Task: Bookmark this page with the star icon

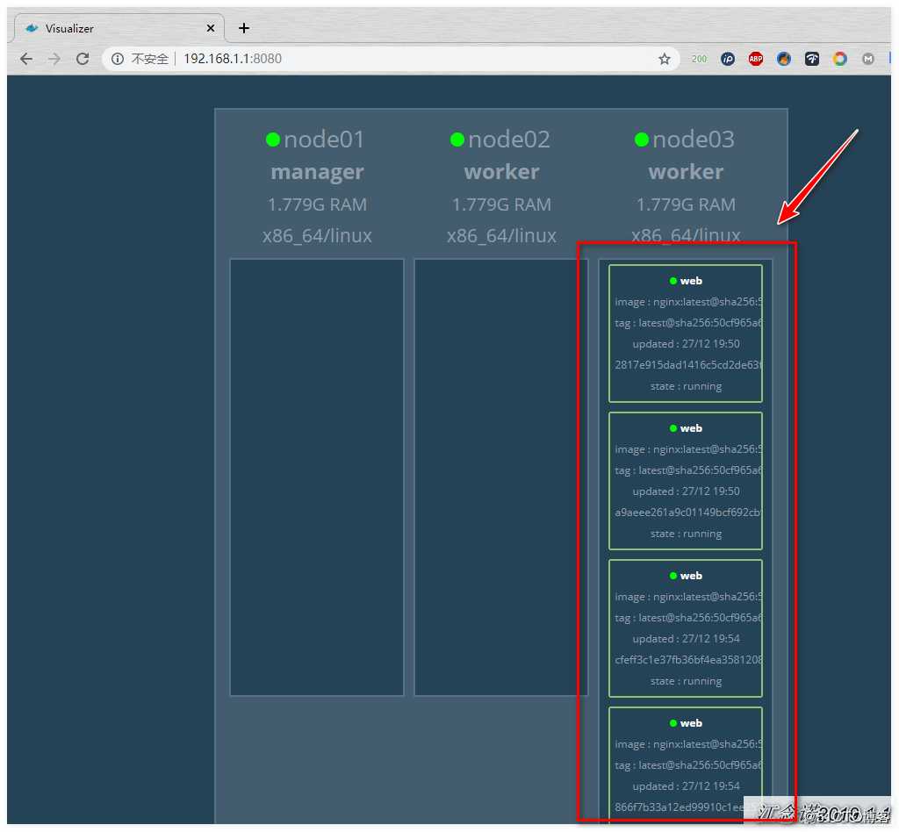Action: 664,59
